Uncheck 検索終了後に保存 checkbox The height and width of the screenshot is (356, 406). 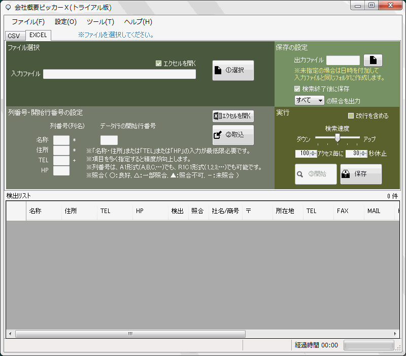[298, 88]
